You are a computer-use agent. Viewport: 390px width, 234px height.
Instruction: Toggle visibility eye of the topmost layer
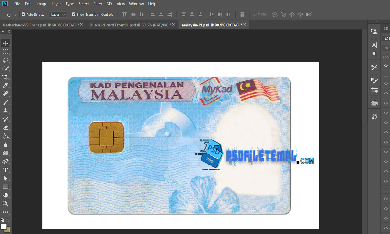point(386,66)
